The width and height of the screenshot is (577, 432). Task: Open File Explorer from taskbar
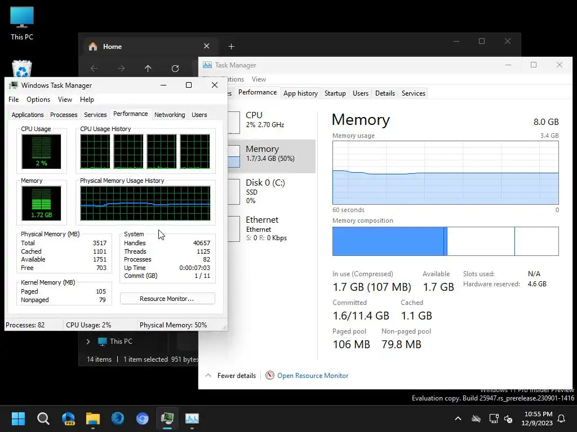coord(93,418)
